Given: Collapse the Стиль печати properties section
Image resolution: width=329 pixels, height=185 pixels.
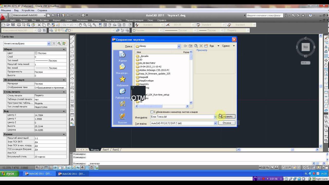Looking at the screenshot, I should 64,92.
